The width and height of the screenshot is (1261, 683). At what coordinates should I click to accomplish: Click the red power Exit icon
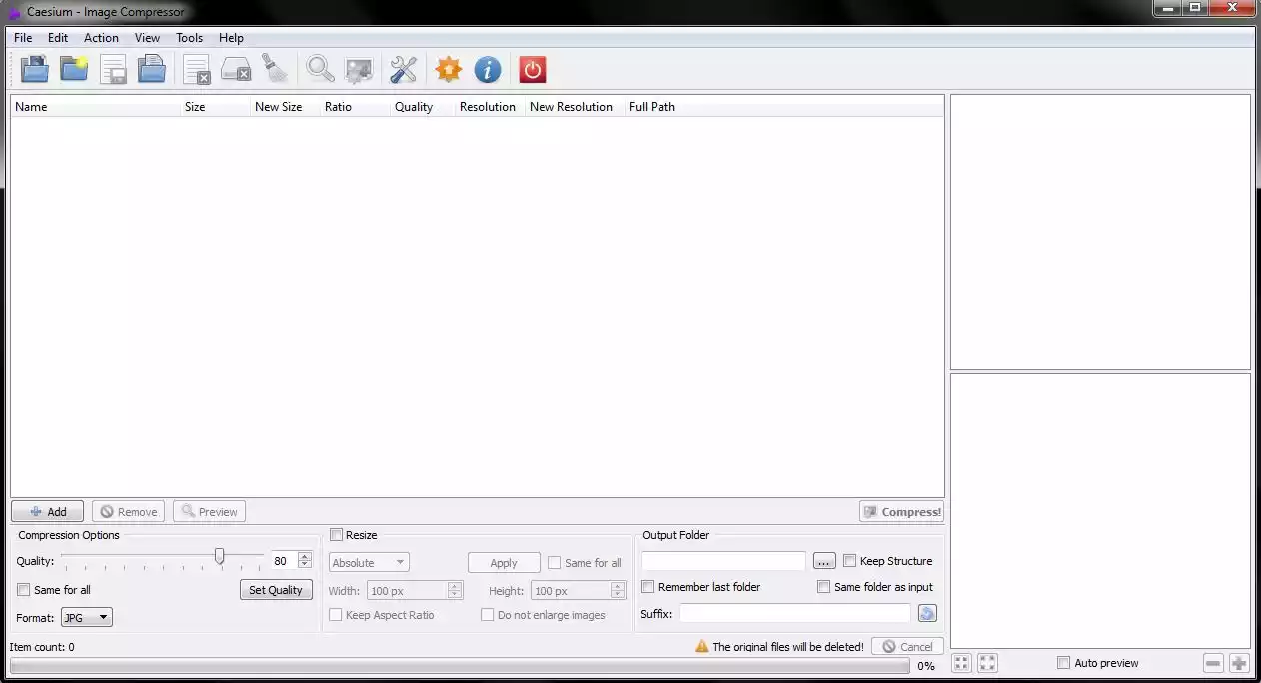pos(533,69)
